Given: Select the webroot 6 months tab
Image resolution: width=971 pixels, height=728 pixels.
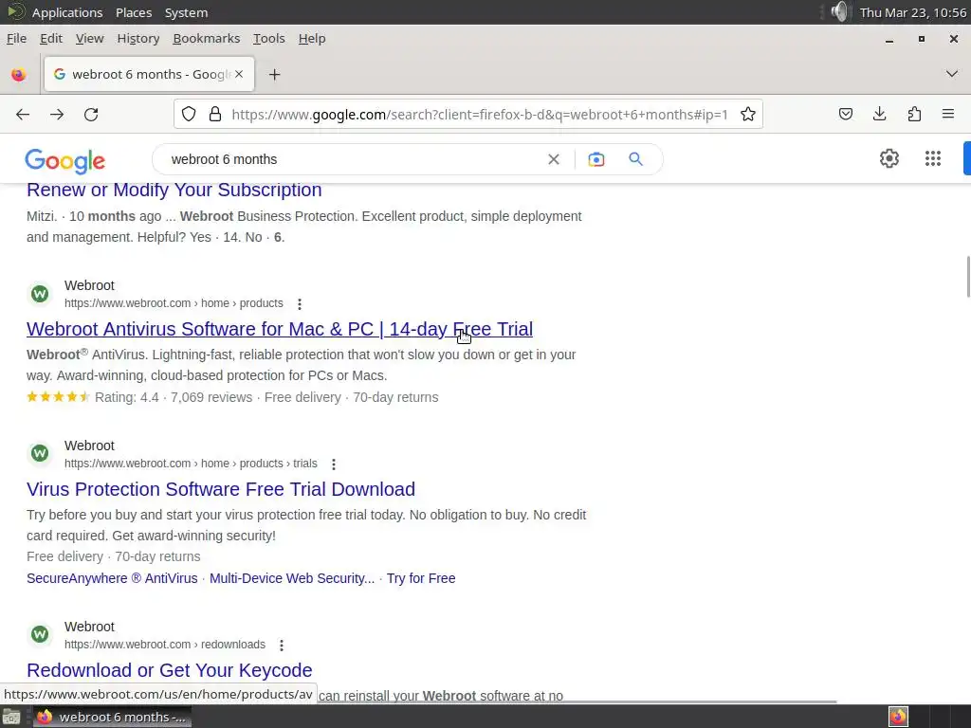Looking at the screenshot, I should coord(149,74).
